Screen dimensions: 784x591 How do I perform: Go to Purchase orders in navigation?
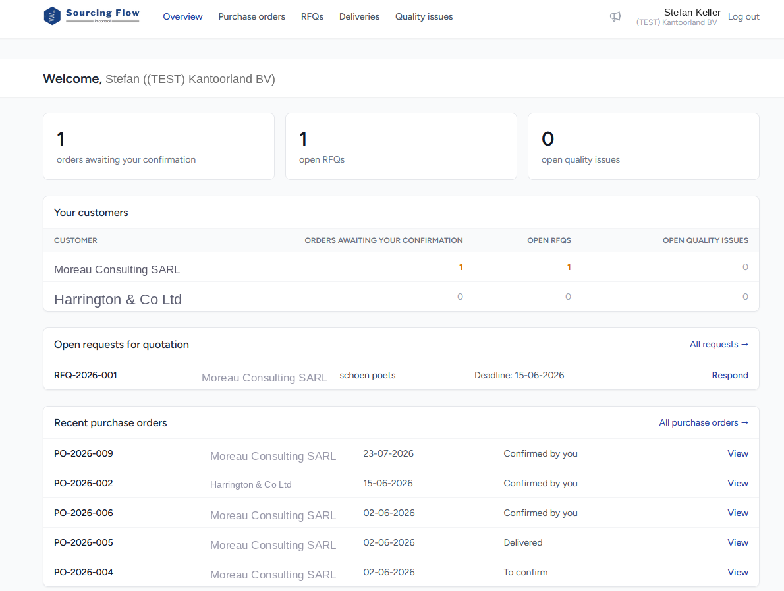point(252,17)
